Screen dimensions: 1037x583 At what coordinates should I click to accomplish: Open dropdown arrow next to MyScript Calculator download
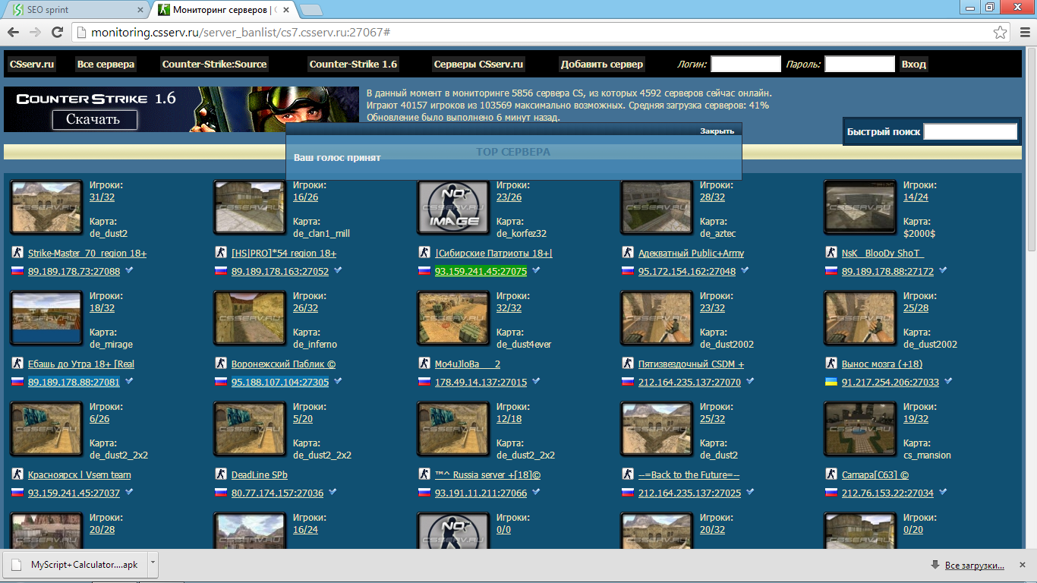click(x=153, y=564)
